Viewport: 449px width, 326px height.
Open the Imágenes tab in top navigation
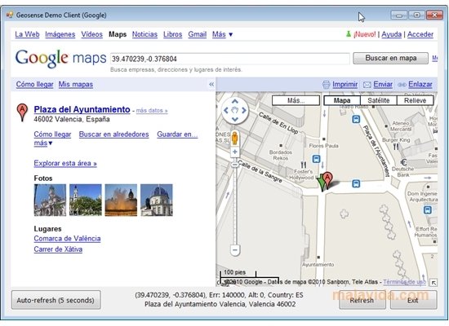[x=60, y=34]
